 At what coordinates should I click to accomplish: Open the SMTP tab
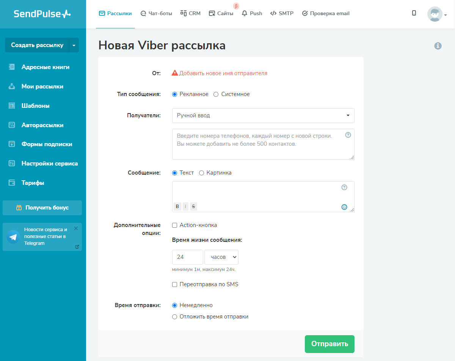tap(282, 13)
